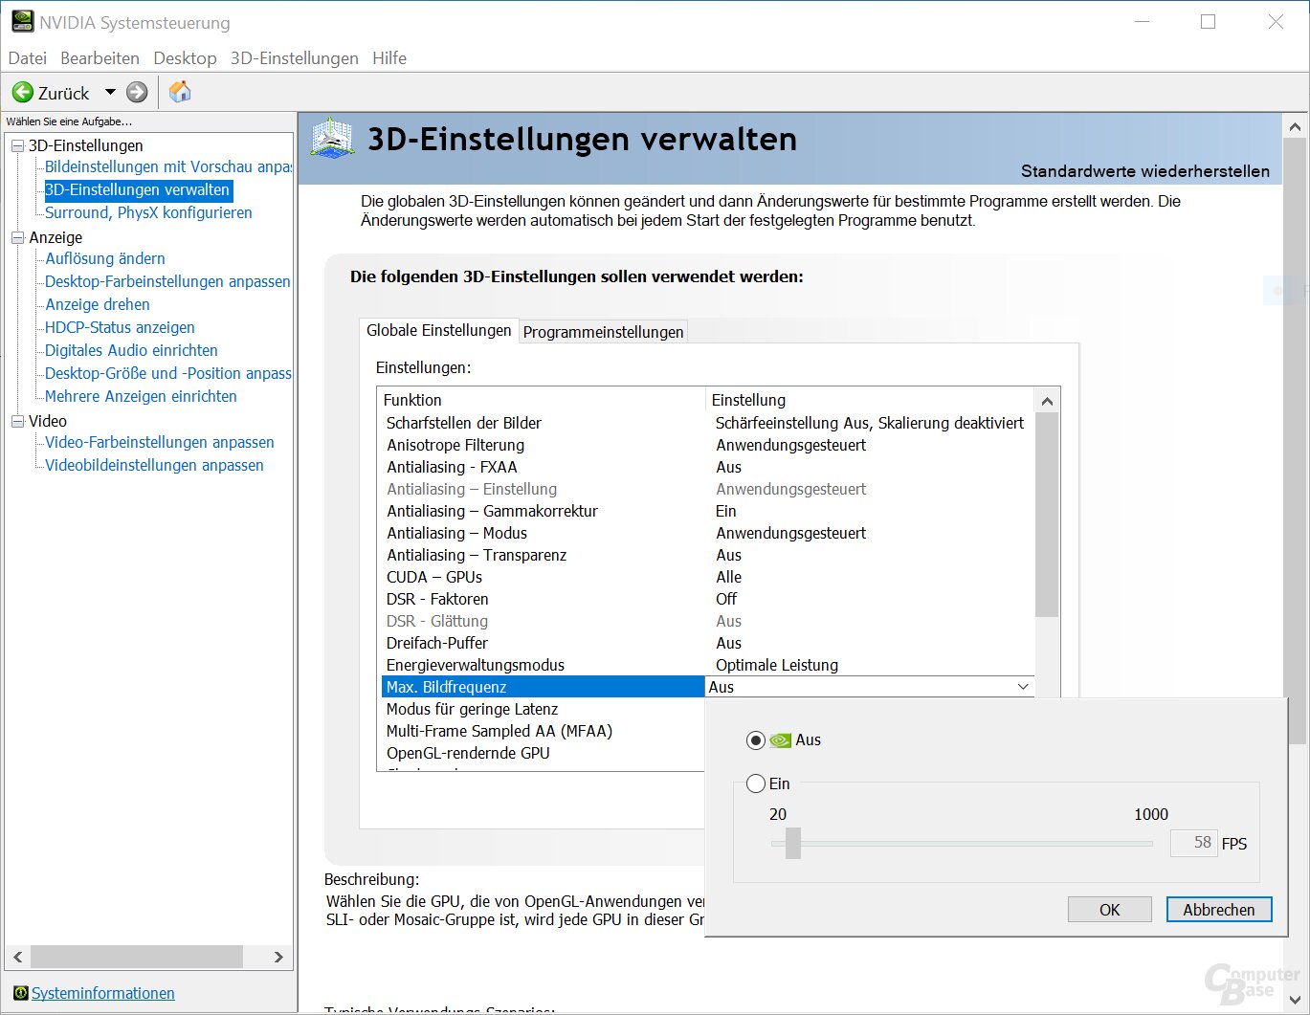Open the Bearbeiten menu
1310x1015 pixels.
100,58
